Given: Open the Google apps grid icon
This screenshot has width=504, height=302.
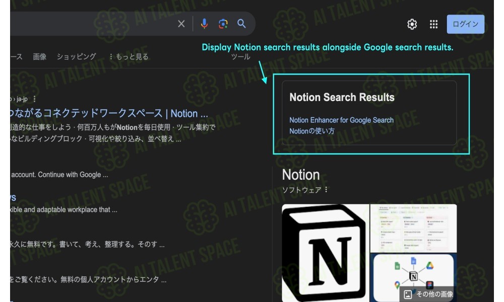Looking at the screenshot, I should (x=433, y=24).
